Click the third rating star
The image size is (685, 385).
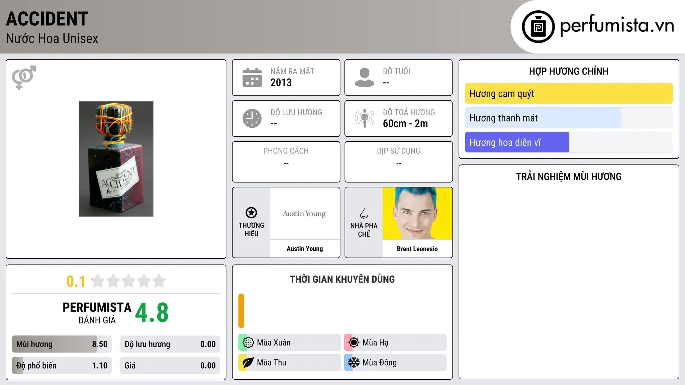click(128, 281)
